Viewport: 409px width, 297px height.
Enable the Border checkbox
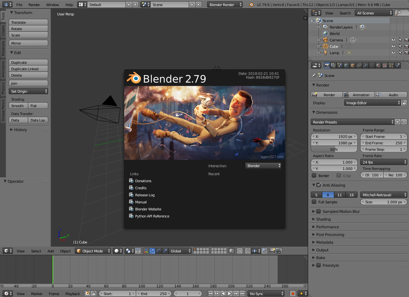(314, 175)
